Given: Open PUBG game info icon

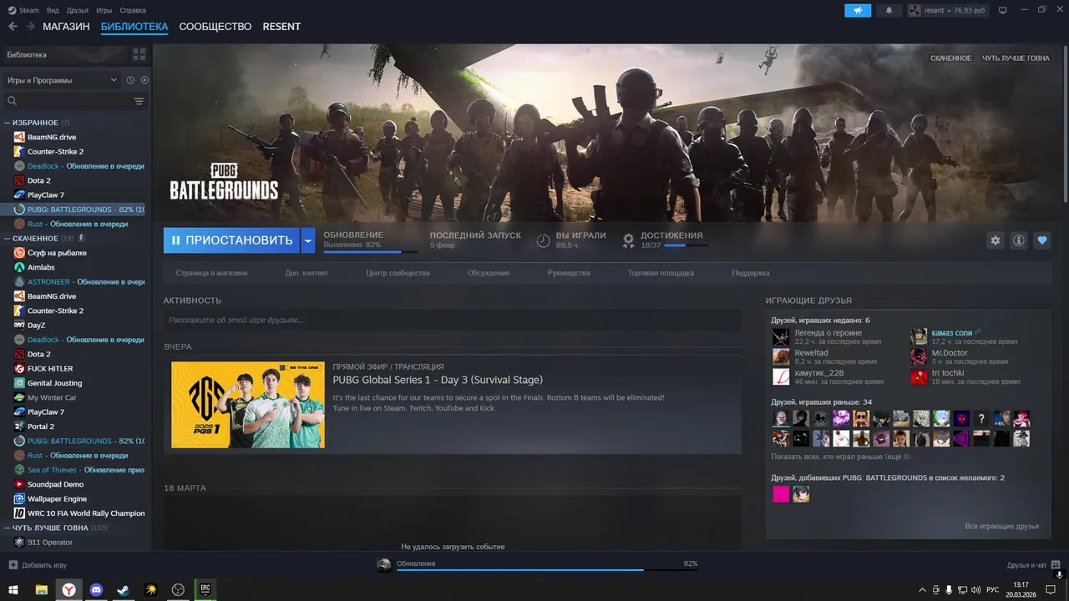Looking at the screenshot, I should click(x=1019, y=240).
